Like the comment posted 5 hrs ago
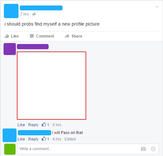The height and width of the screenshot is (156, 163). 21,125
